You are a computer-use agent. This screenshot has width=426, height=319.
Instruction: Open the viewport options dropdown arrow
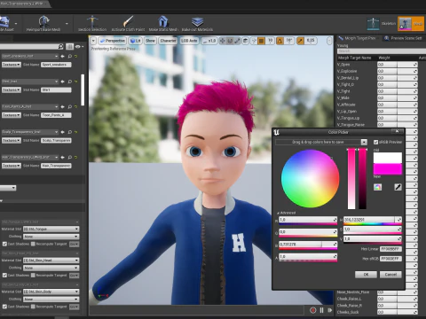93,41
